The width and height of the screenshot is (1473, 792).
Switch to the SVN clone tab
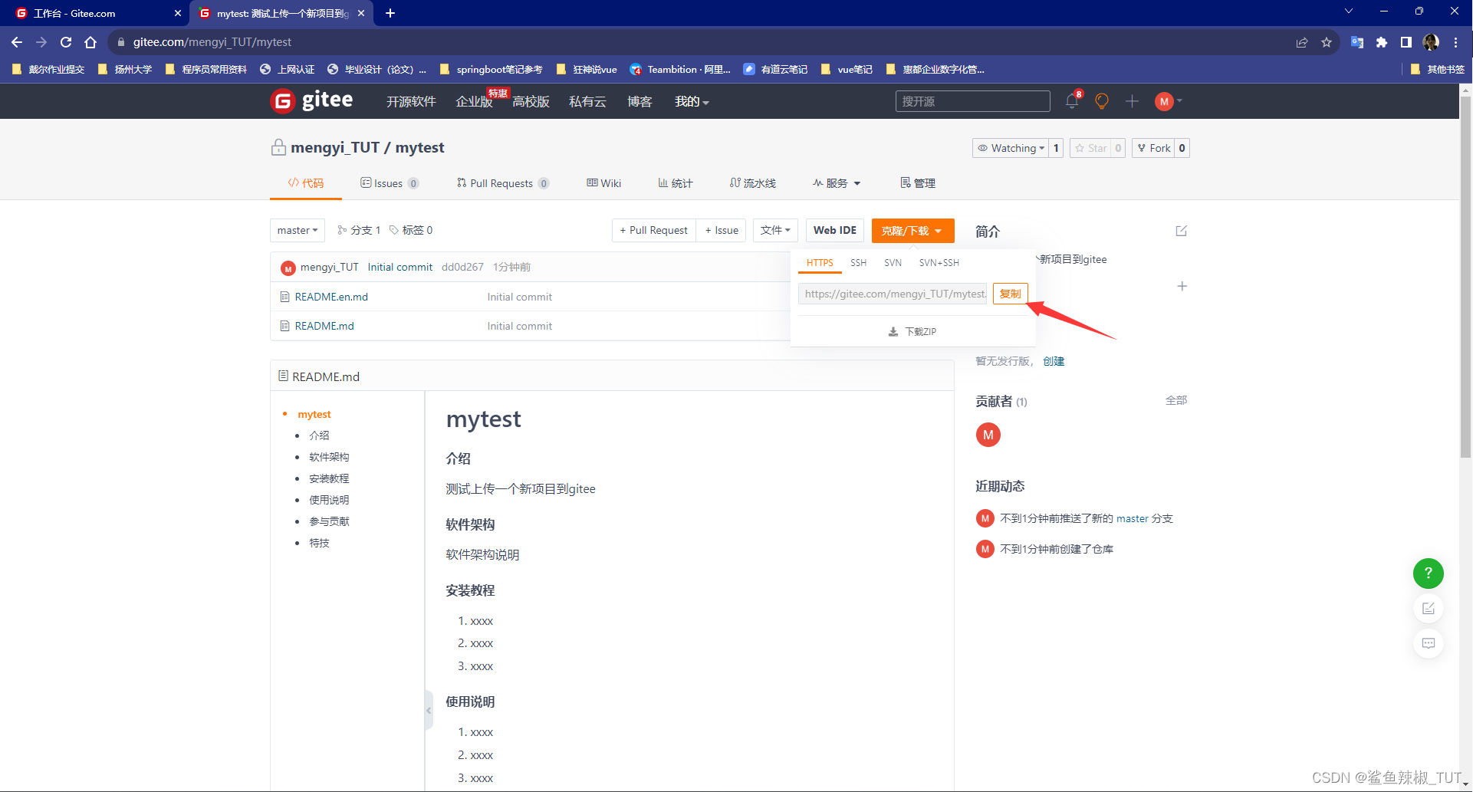pos(893,262)
